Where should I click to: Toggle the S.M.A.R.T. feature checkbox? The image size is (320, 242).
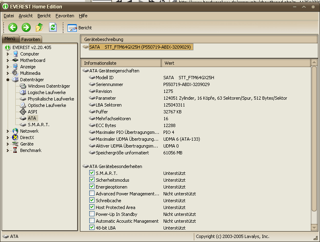tap(92, 173)
